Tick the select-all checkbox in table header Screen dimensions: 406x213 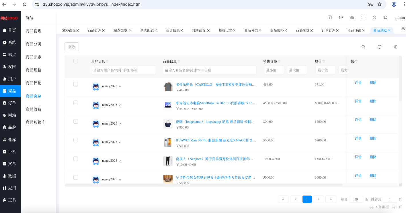point(76,61)
